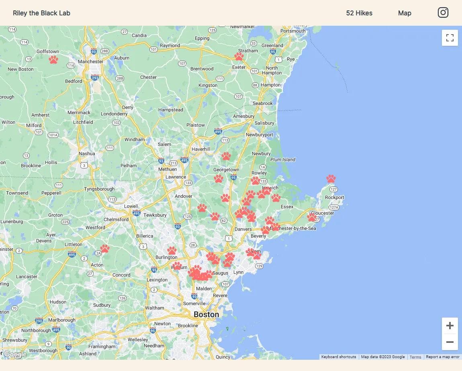This screenshot has height=371, width=462.
Task: Open the paw marker near Gloucester
Action: tap(312, 217)
